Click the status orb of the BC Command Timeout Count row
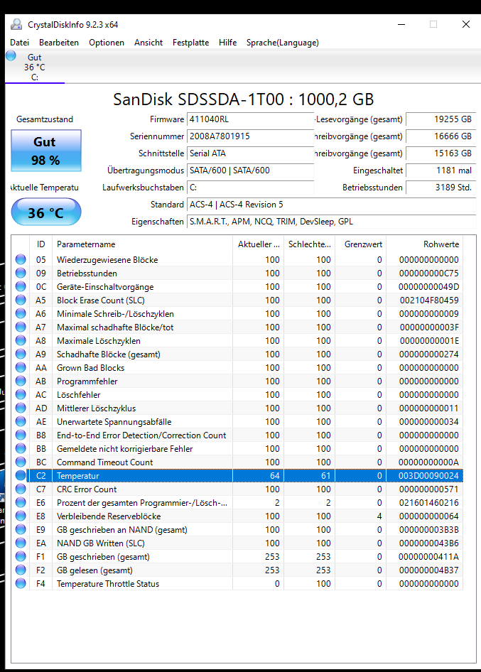The image size is (481, 672). pos(21,462)
